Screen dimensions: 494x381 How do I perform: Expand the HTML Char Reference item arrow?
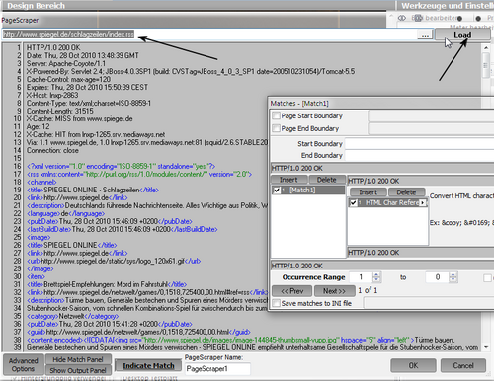pos(423,203)
